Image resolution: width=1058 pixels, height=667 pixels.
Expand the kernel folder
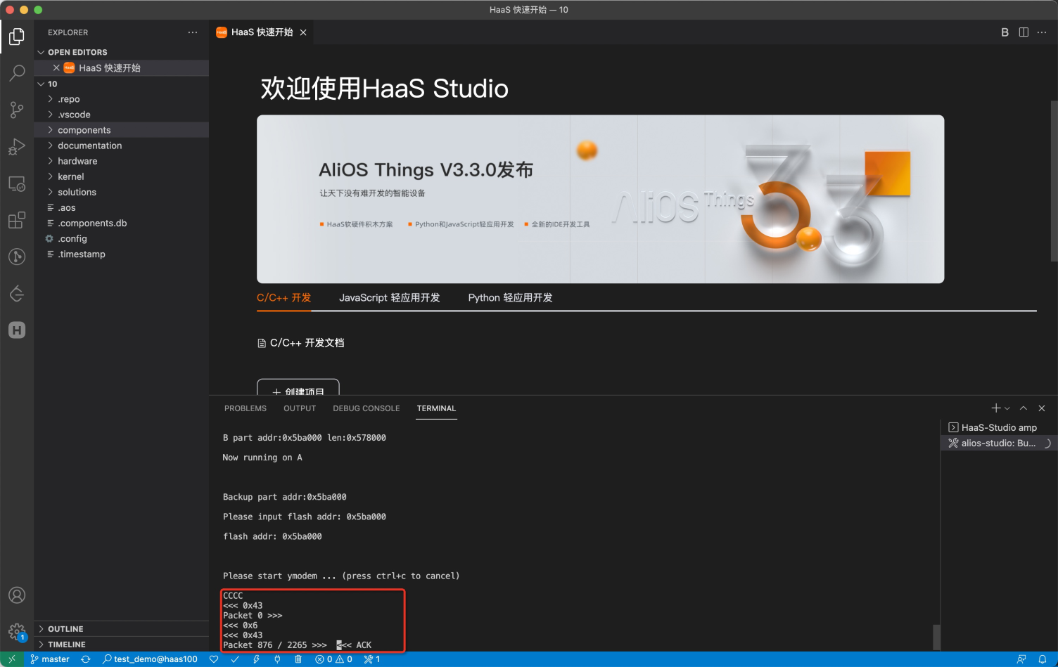pos(121,176)
